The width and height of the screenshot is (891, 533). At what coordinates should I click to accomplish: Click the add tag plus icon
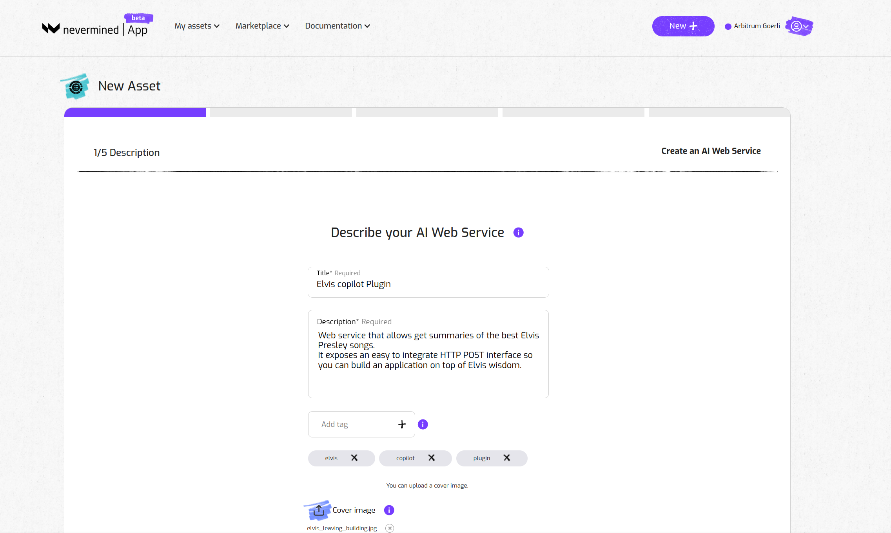402,424
